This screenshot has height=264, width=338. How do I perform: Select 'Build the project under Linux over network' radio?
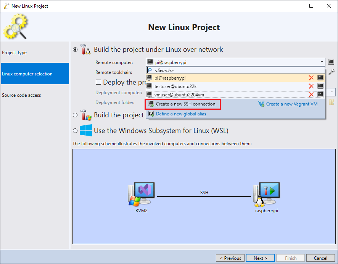coord(75,50)
